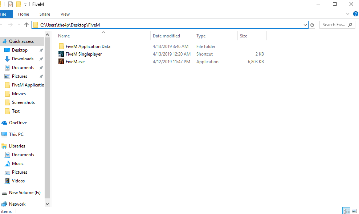
Task: Click the navigation pane scroll up arrow
Action: click(48, 35)
